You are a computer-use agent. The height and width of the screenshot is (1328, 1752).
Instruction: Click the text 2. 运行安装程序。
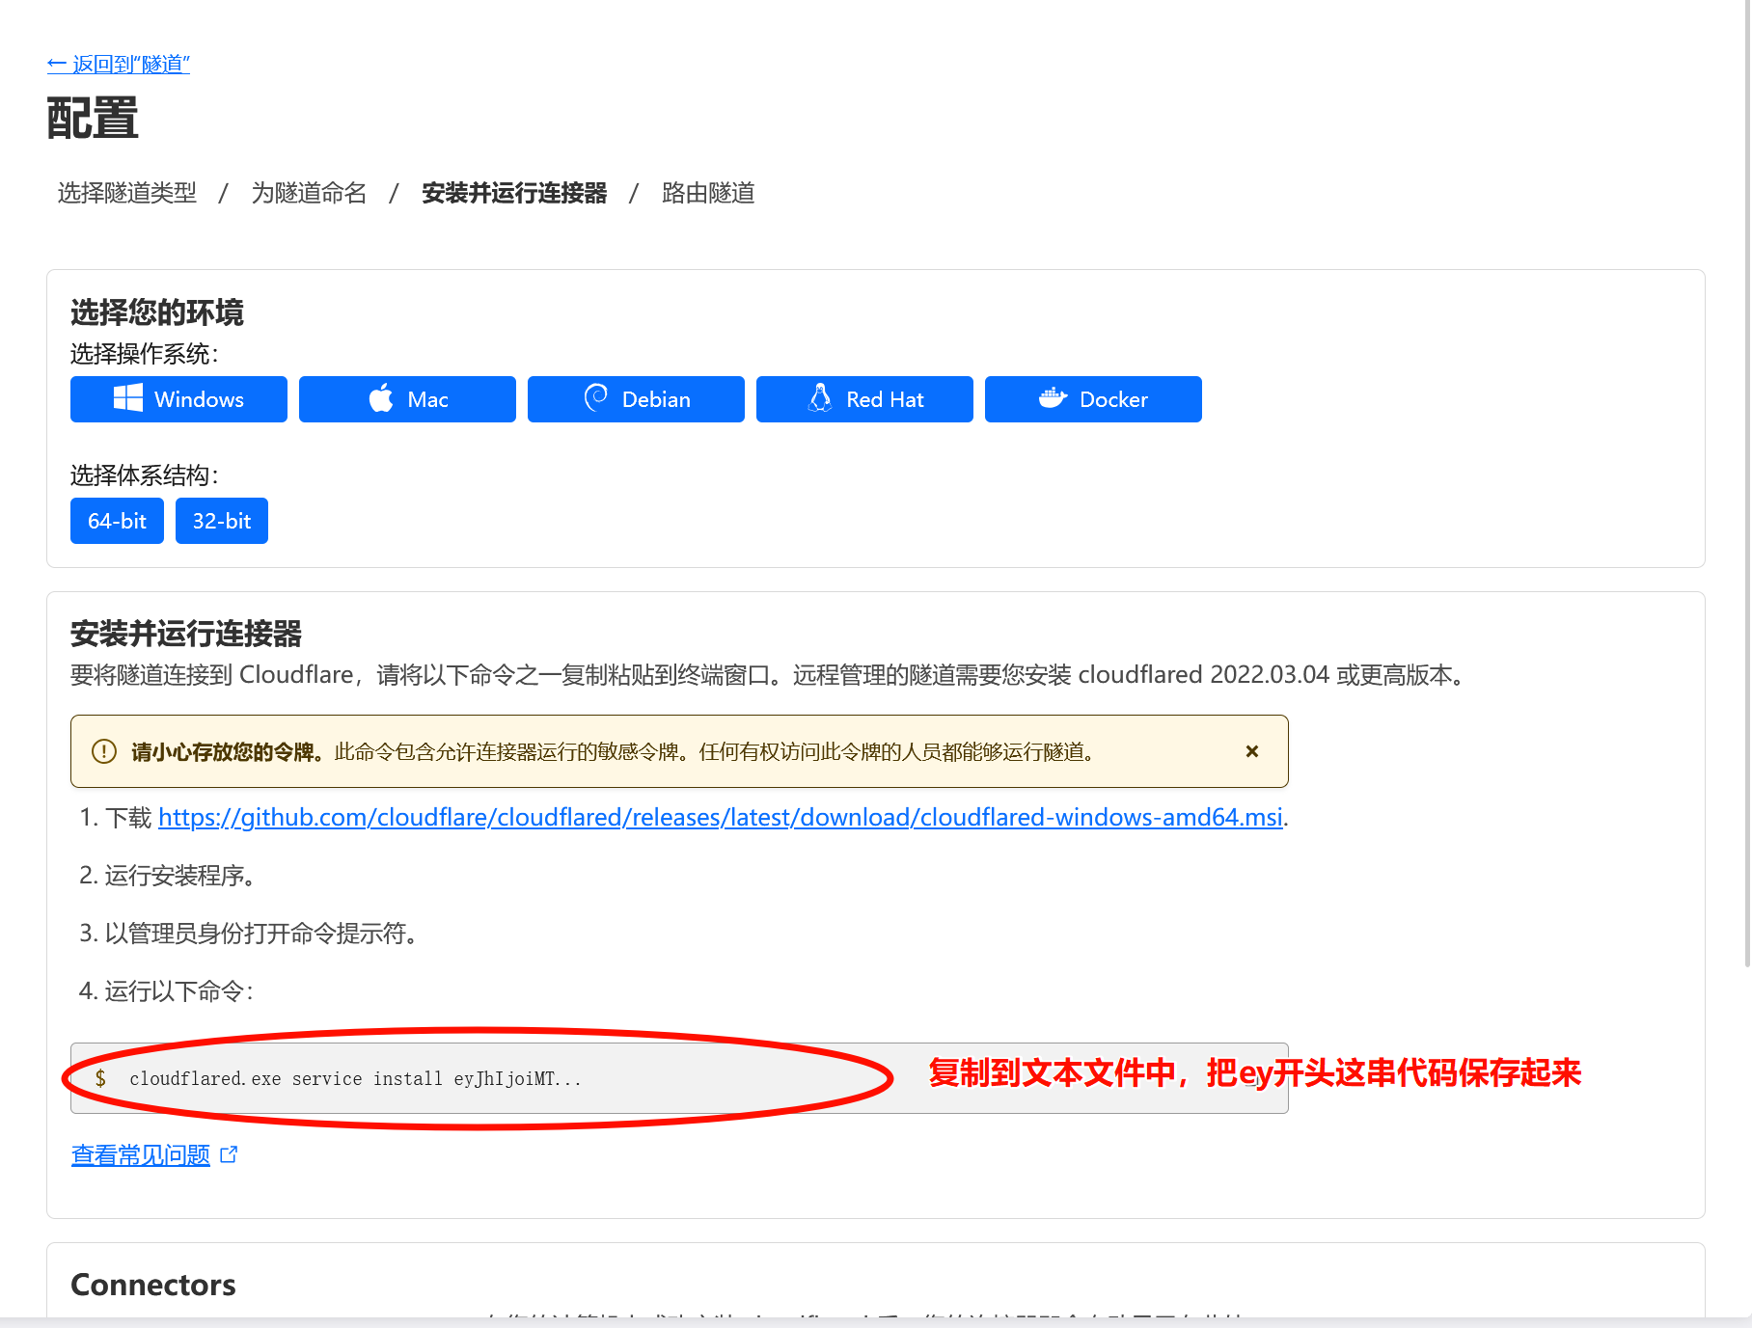click(x=170, y=876)
